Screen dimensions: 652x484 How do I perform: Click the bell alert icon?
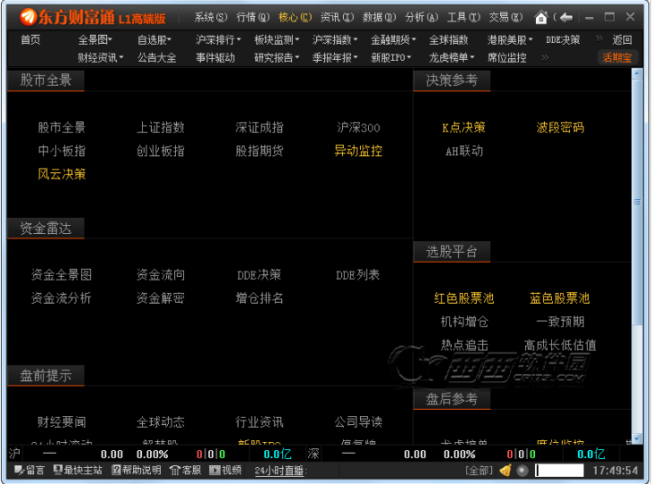pos(506,471)
